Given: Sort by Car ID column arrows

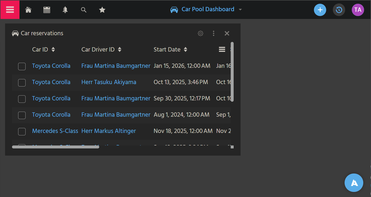Looking at the screenshot, I should pos(53,49).
